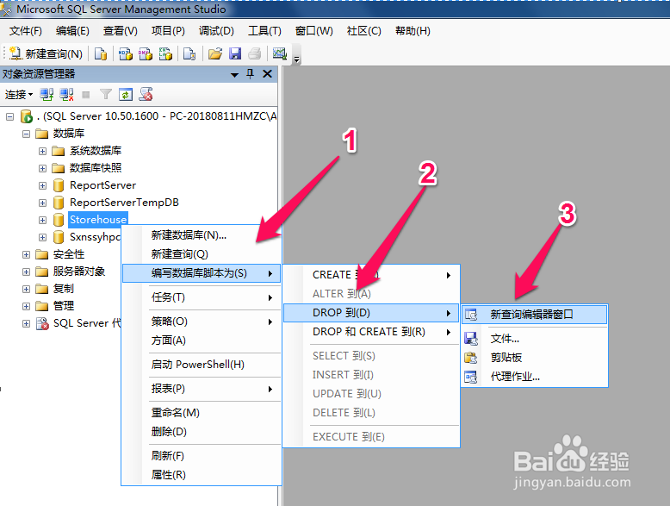Open the toolbar options overflow arrow
670x506 pixels.
[x=296, y=59]
